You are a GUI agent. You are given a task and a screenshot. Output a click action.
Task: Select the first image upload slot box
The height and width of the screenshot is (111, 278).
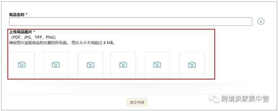[22, 65]
